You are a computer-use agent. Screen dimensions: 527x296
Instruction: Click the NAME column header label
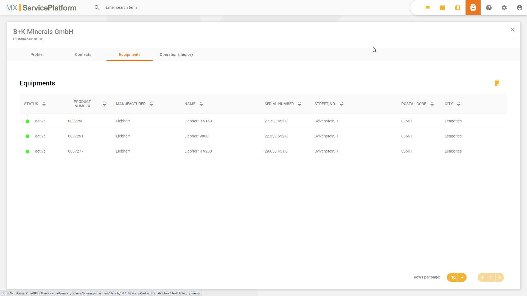190,104
